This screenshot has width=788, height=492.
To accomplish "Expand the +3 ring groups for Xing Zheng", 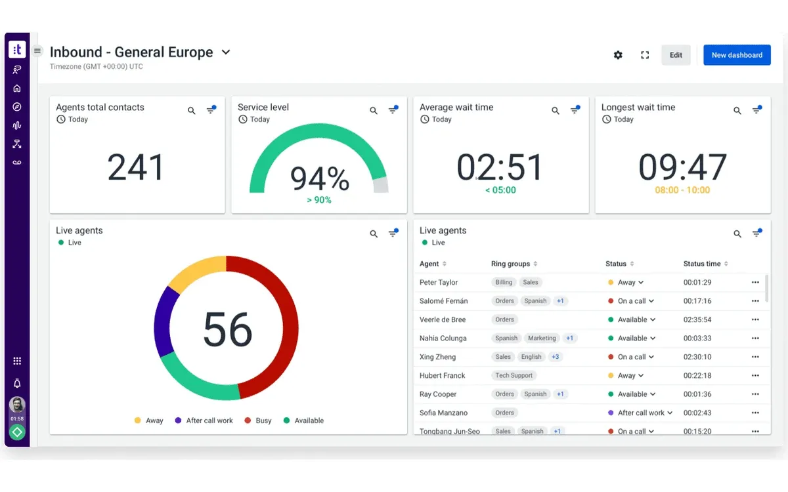I will click(x=556, y=357).
